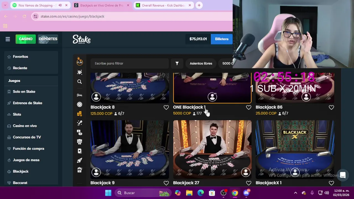Select the small Stake logo category icon
Screen dimensions: 354x199
point(80,95)
